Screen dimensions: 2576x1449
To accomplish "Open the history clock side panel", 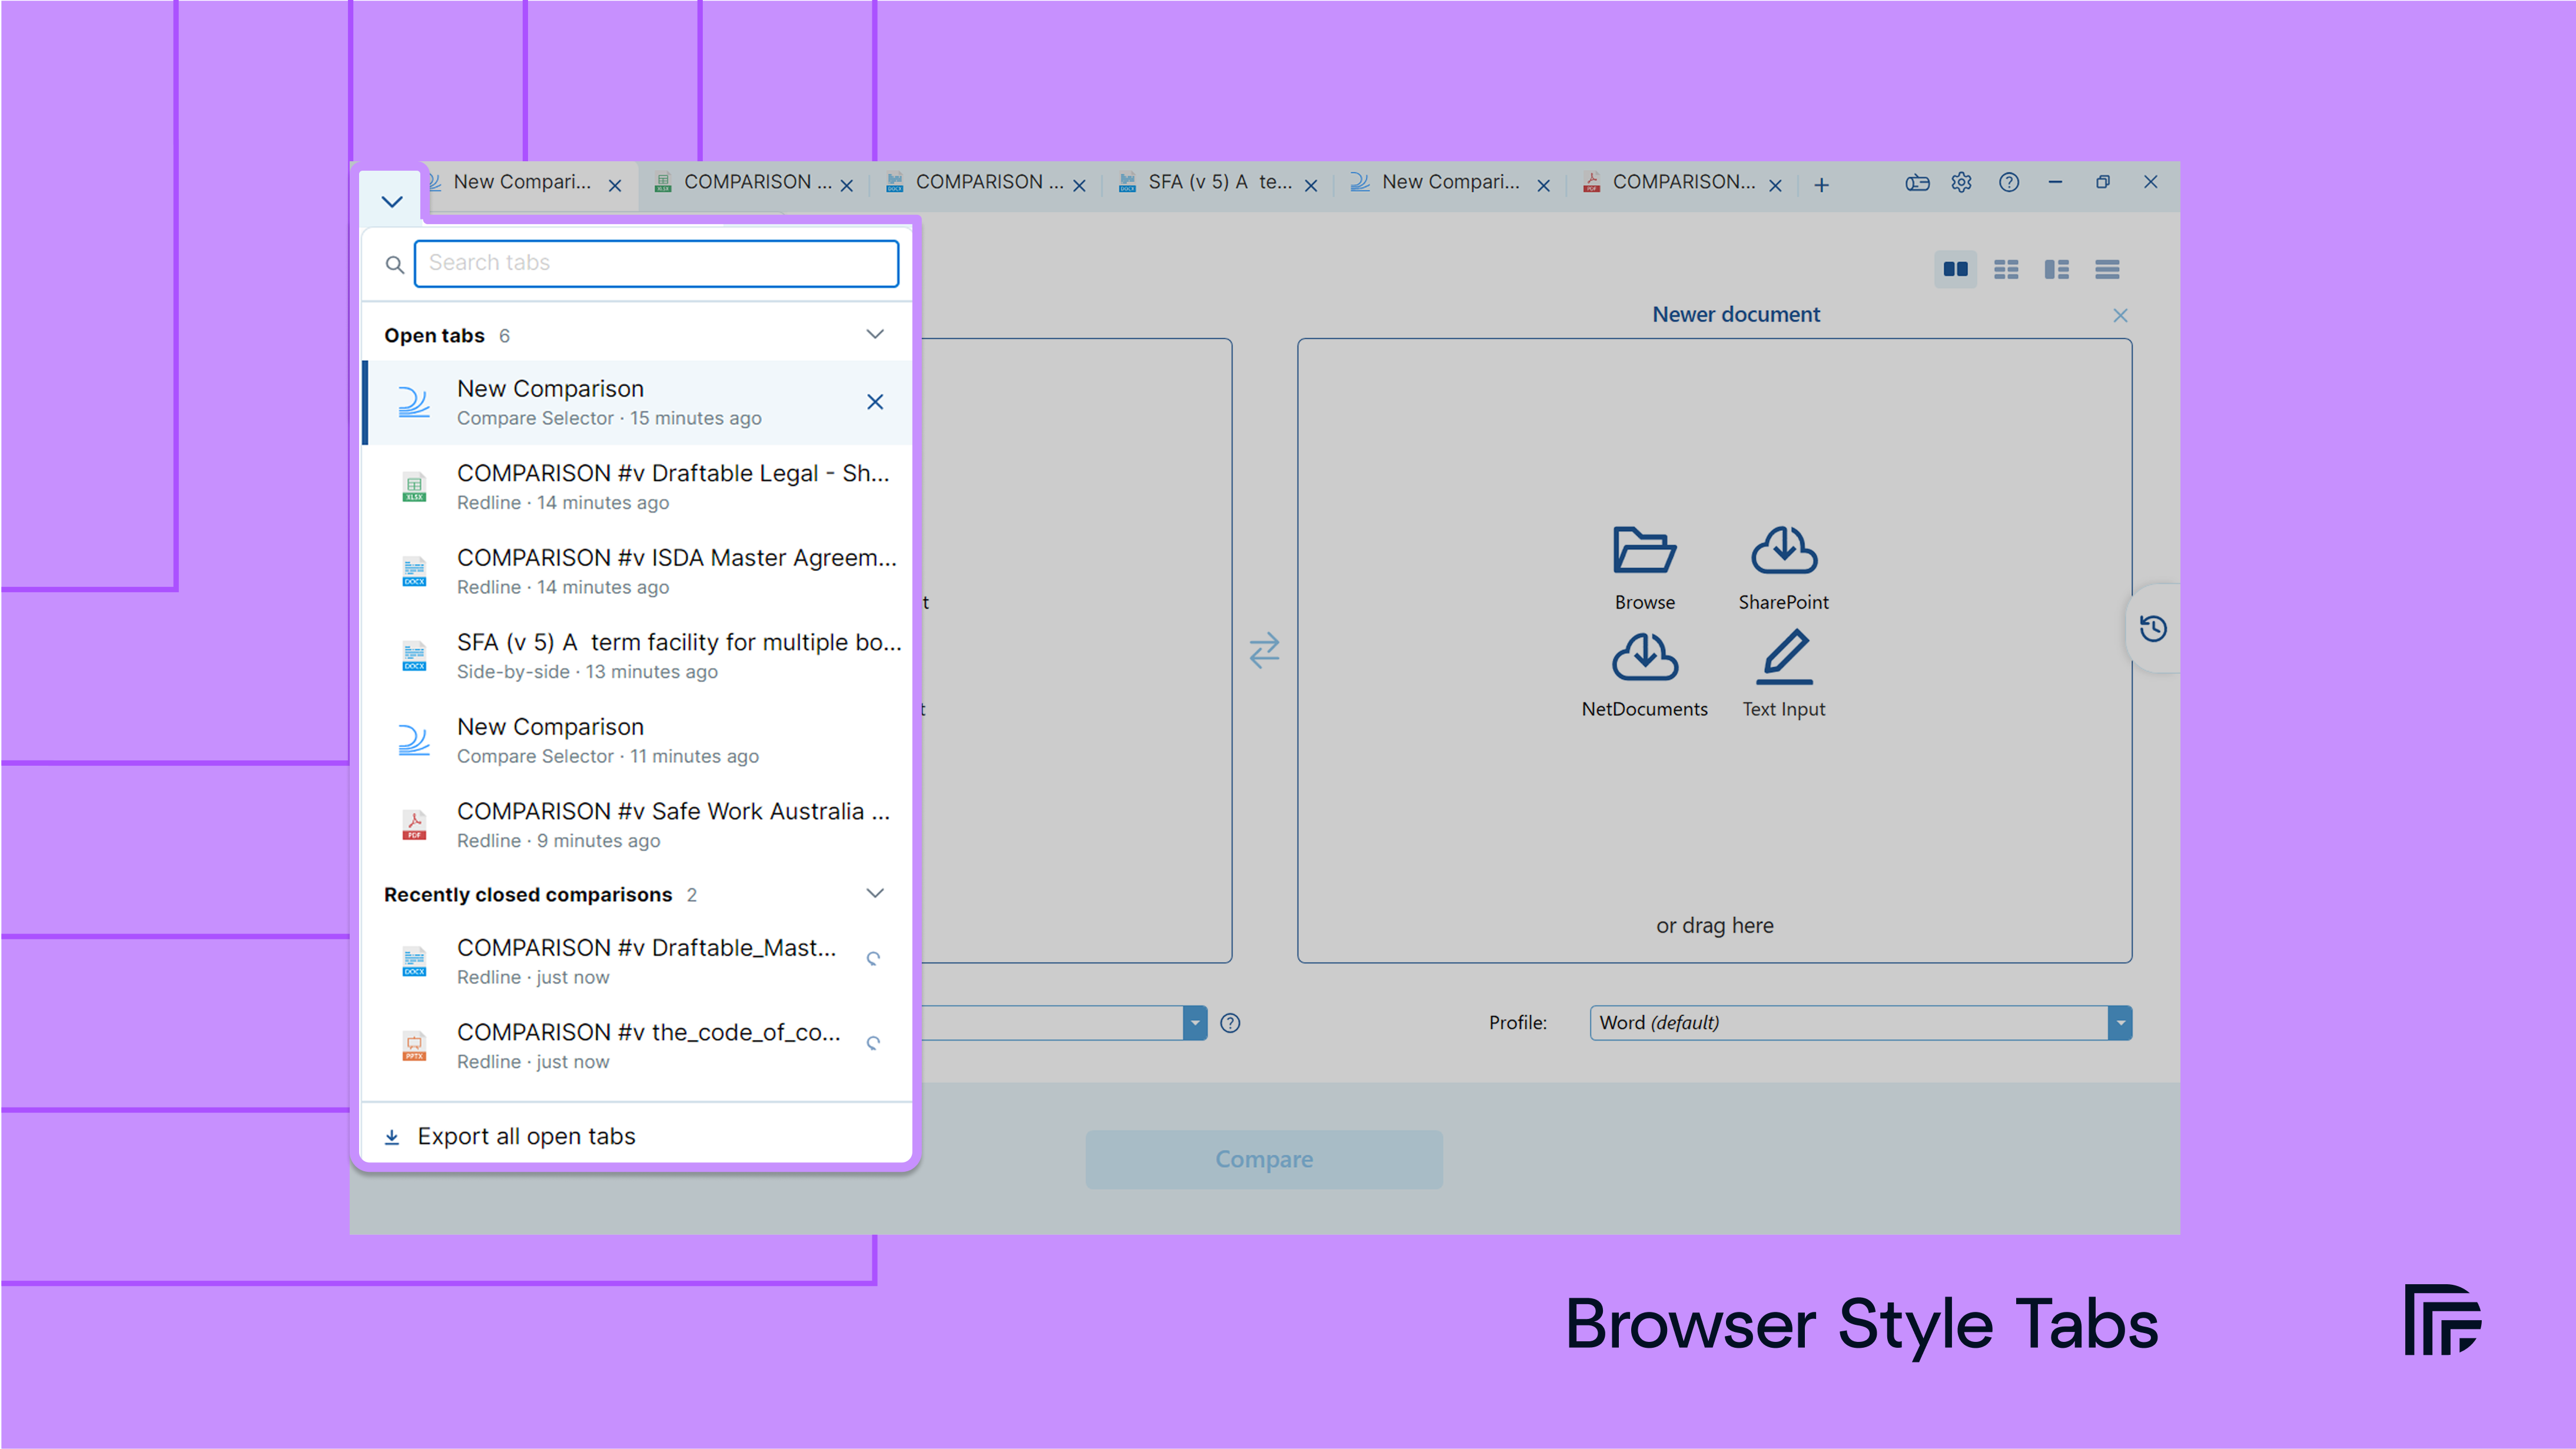I will pyautogui.click(x=2153, y=629).
